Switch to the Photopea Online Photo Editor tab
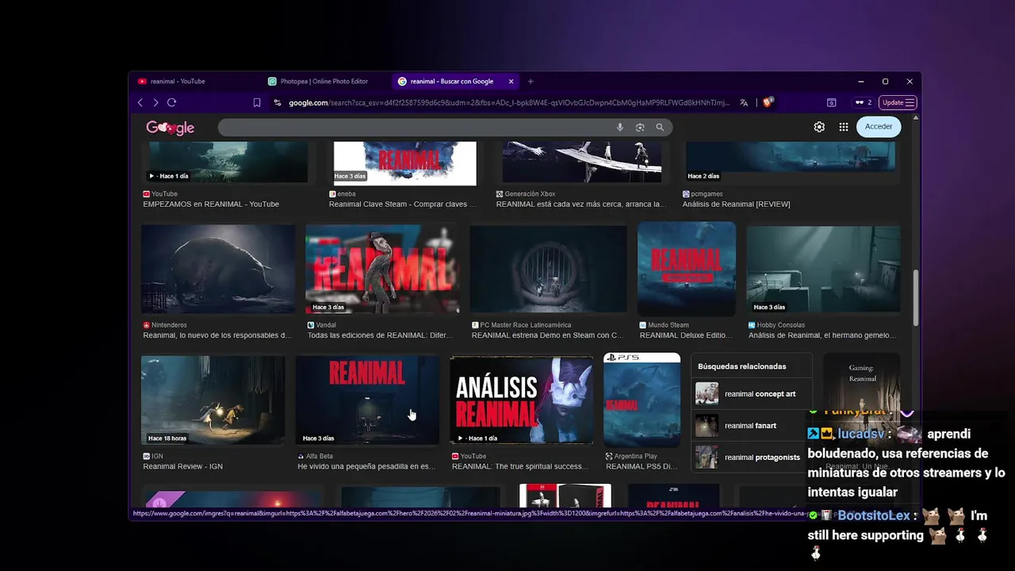Image resolution: width=1015 pixels, height=571 pixels. coord(324,81)
